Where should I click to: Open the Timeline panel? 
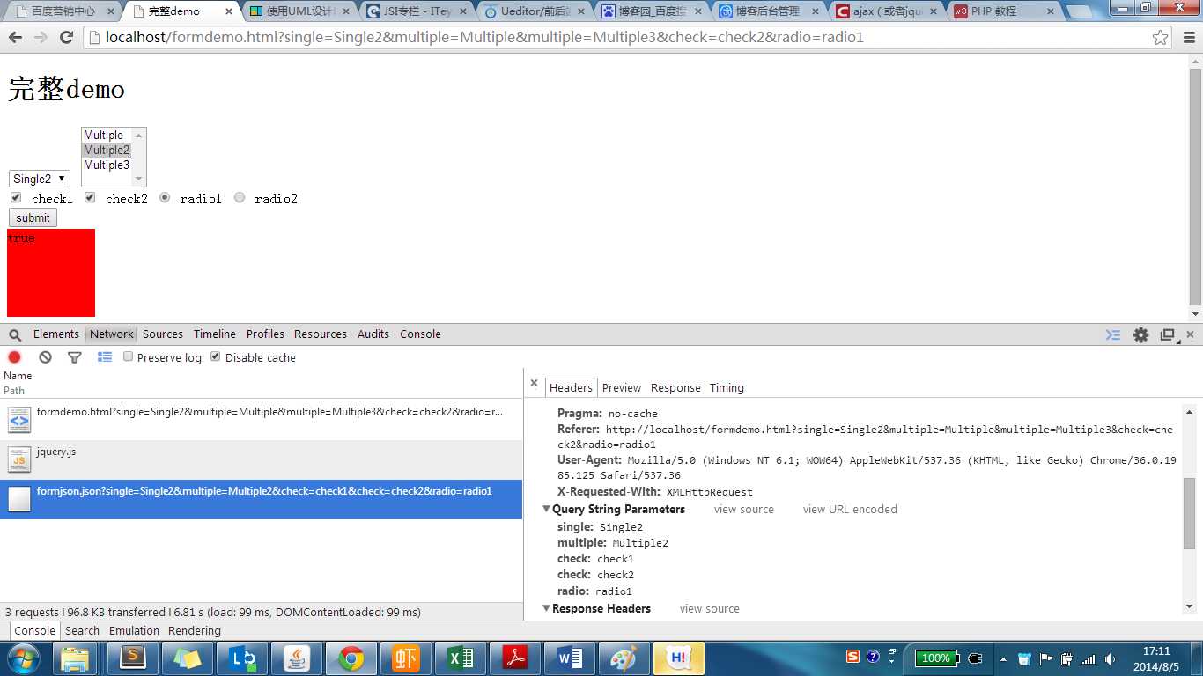pos(215,334)
